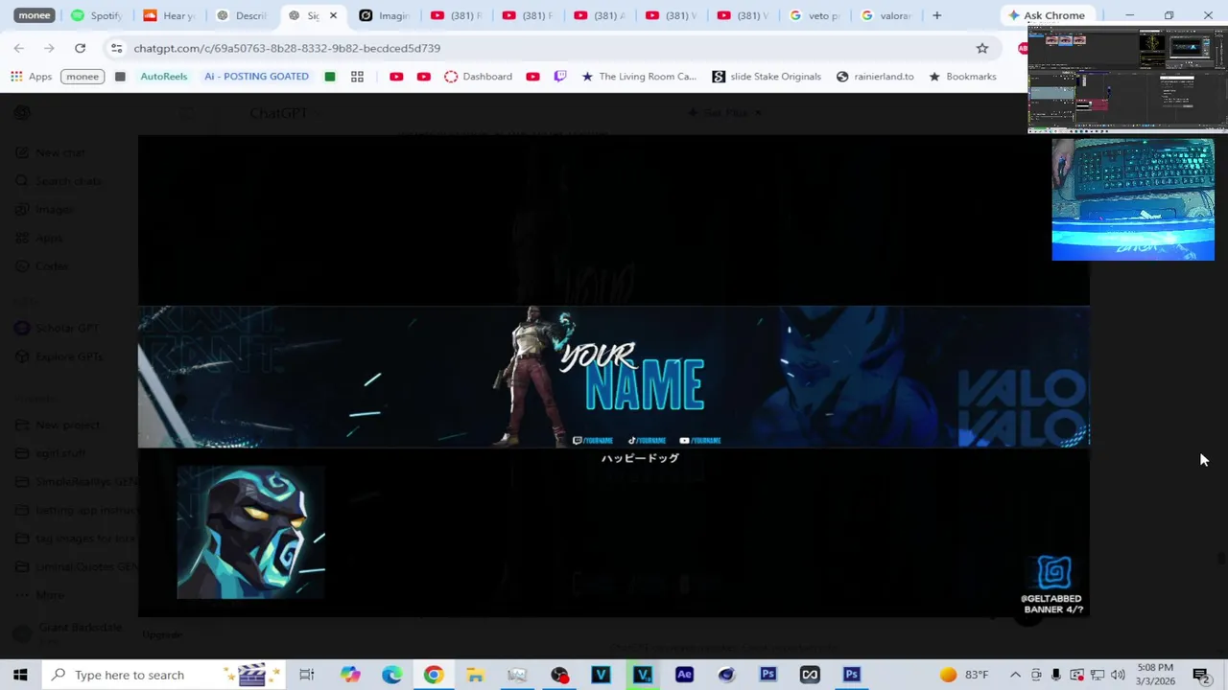Open the Bookmarks folder on bookmark bar
The width and height of the screenshot is (1228, 690).
coord(961,77)
